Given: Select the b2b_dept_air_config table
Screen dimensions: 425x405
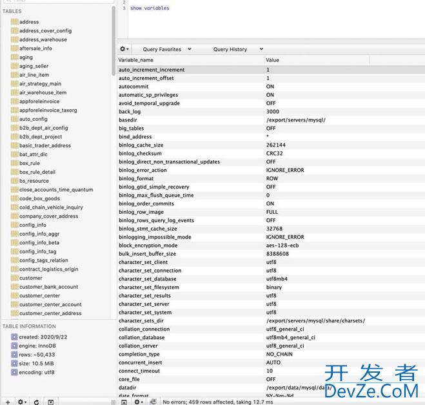Looking at the screenshot, I should (x=44, y=128).
